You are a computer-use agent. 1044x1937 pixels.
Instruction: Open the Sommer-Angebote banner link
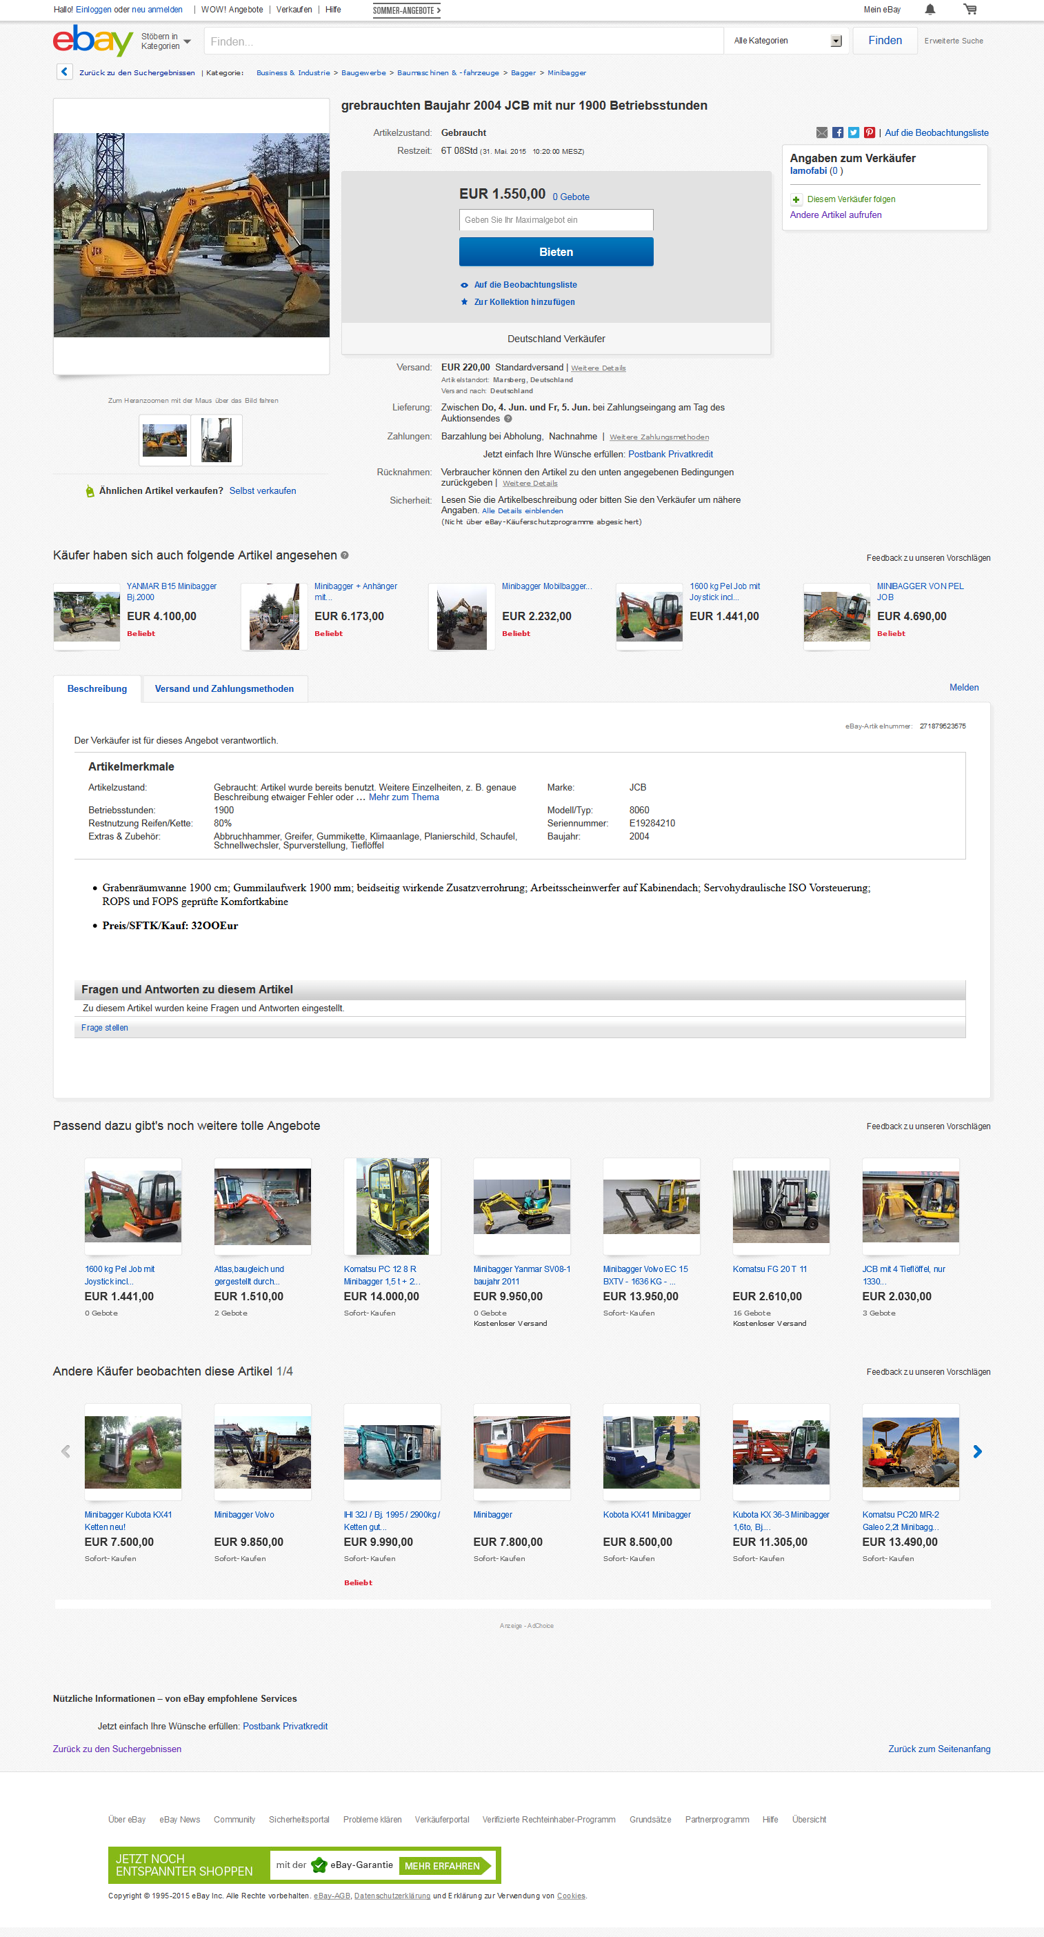tap(407, 10)
